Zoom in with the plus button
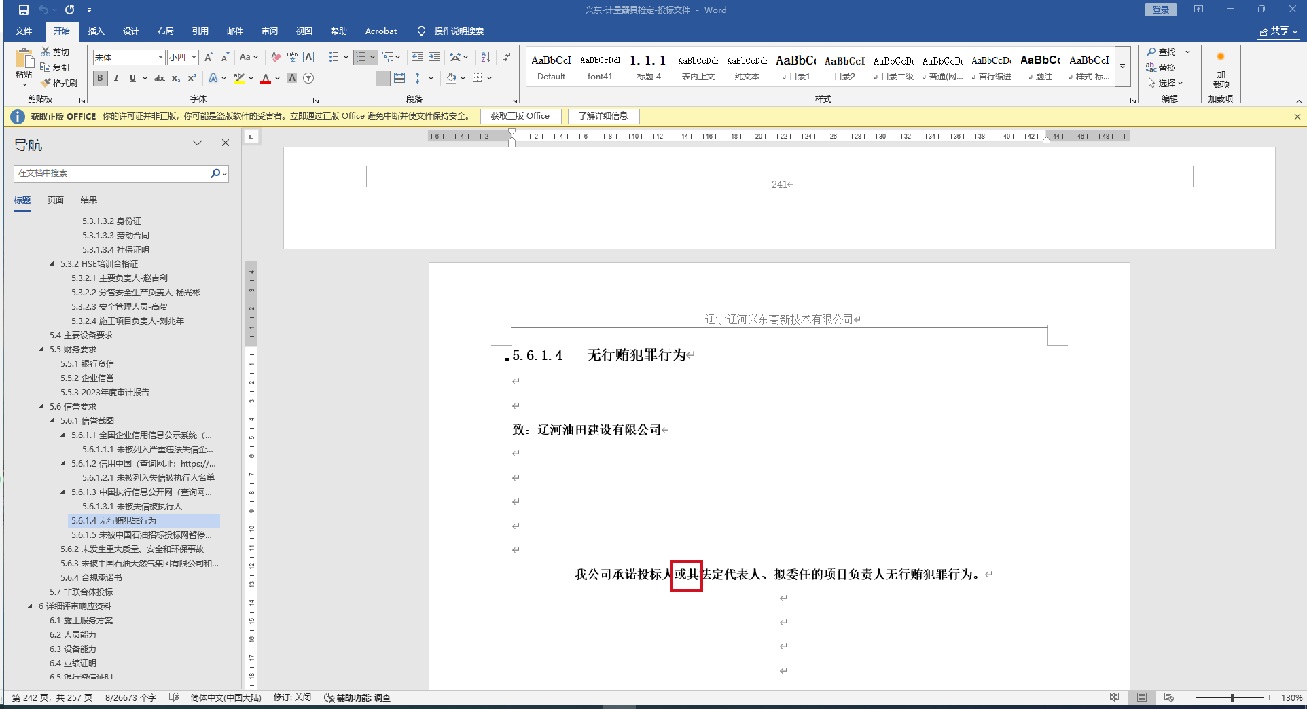The width and height of the screenshot is (1307, 709). 1269,697
